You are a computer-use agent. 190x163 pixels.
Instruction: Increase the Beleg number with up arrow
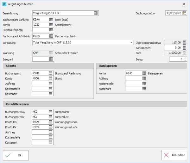pyautogui.click(x=185, y=58)
